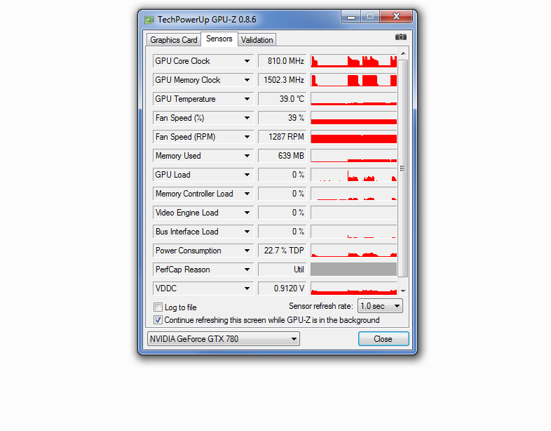The image size is (551, 431).
Task: Click the Close button
Action: tap(383, 339)
